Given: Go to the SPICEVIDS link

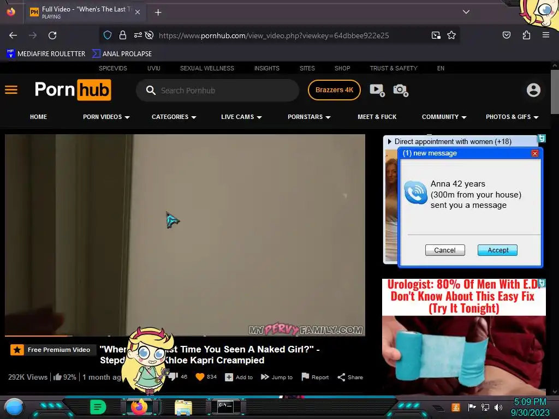Looking at the screenshot, I should click(112, 68).
